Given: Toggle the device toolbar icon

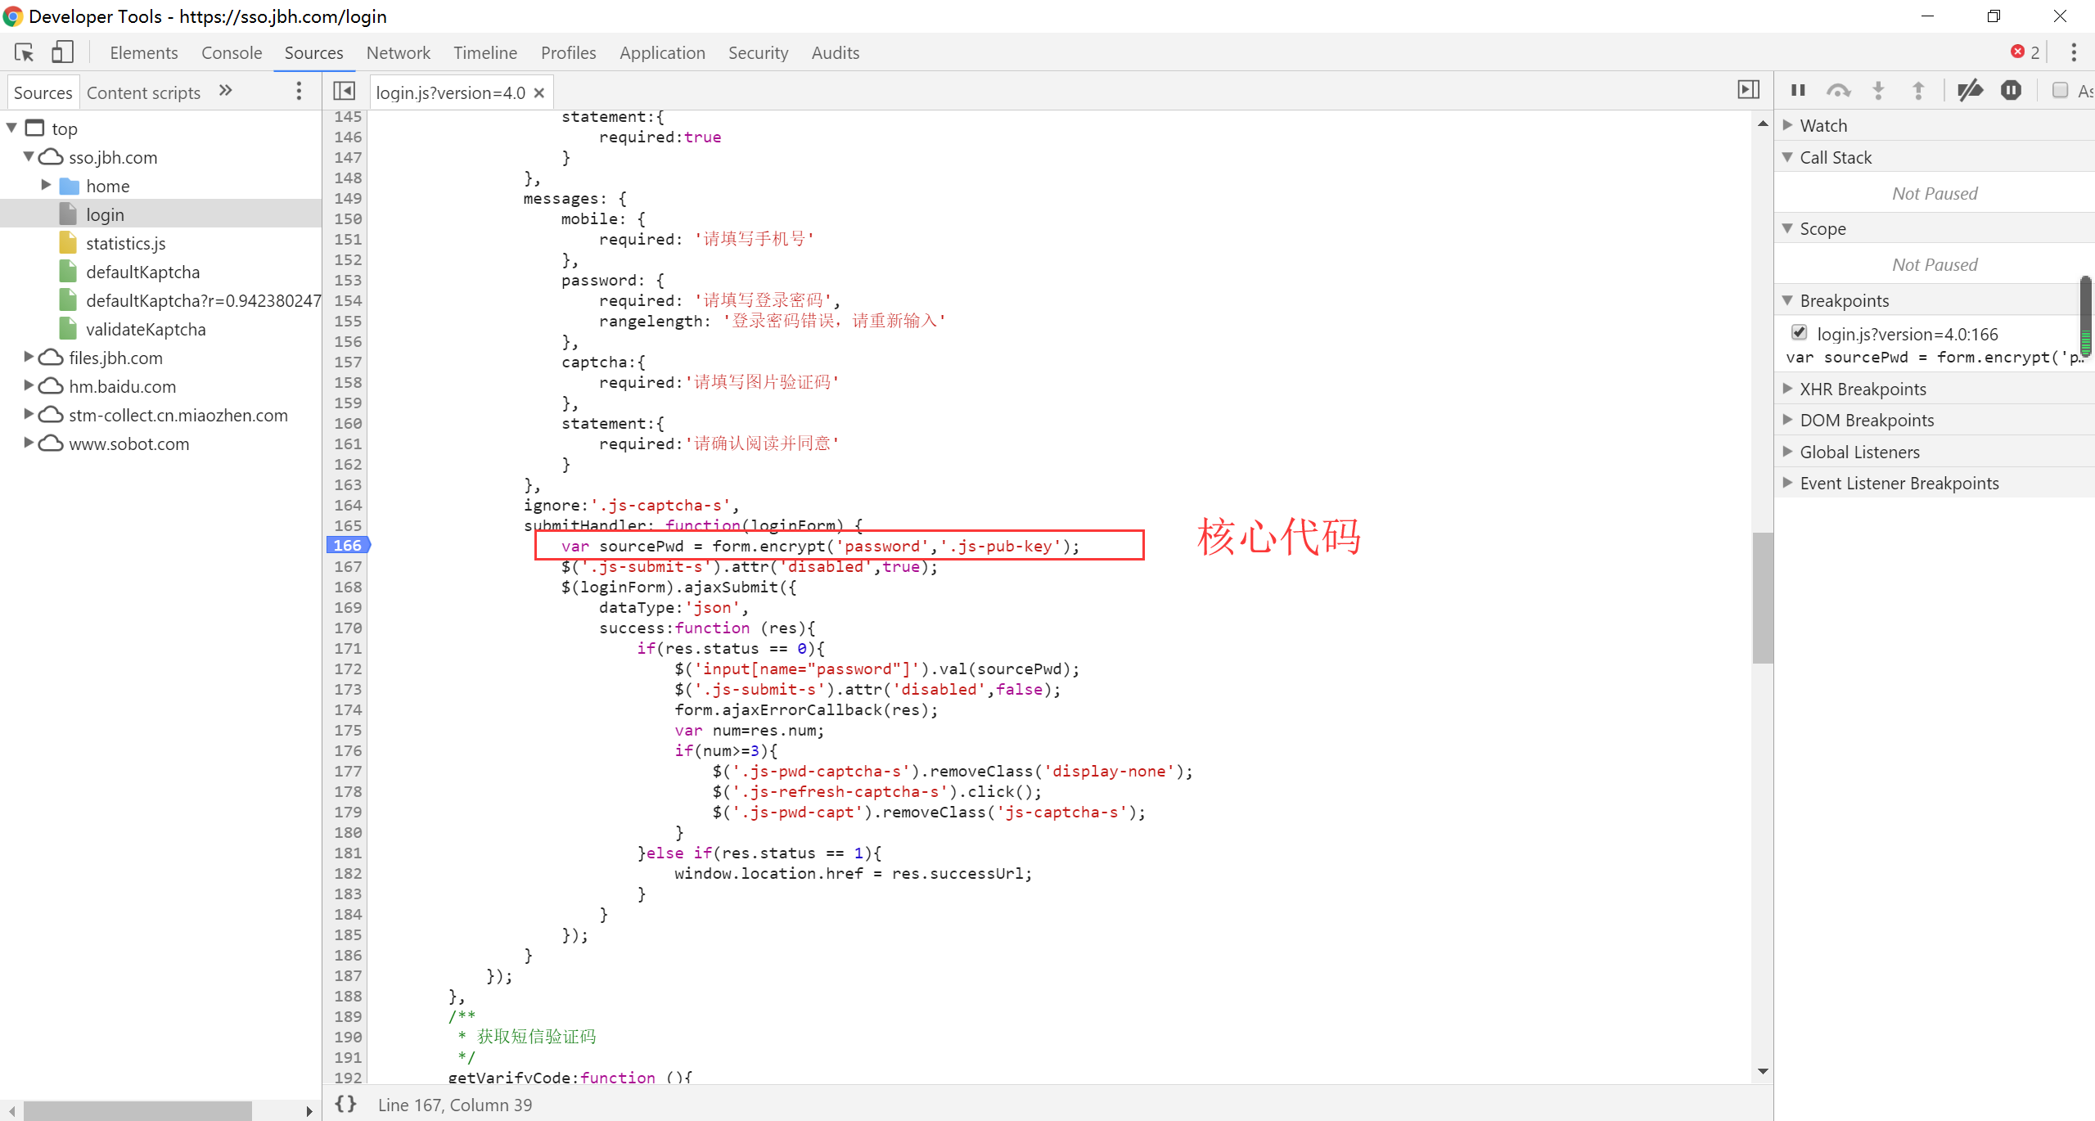Looking at the screenshot, I should tap(62, 52).
